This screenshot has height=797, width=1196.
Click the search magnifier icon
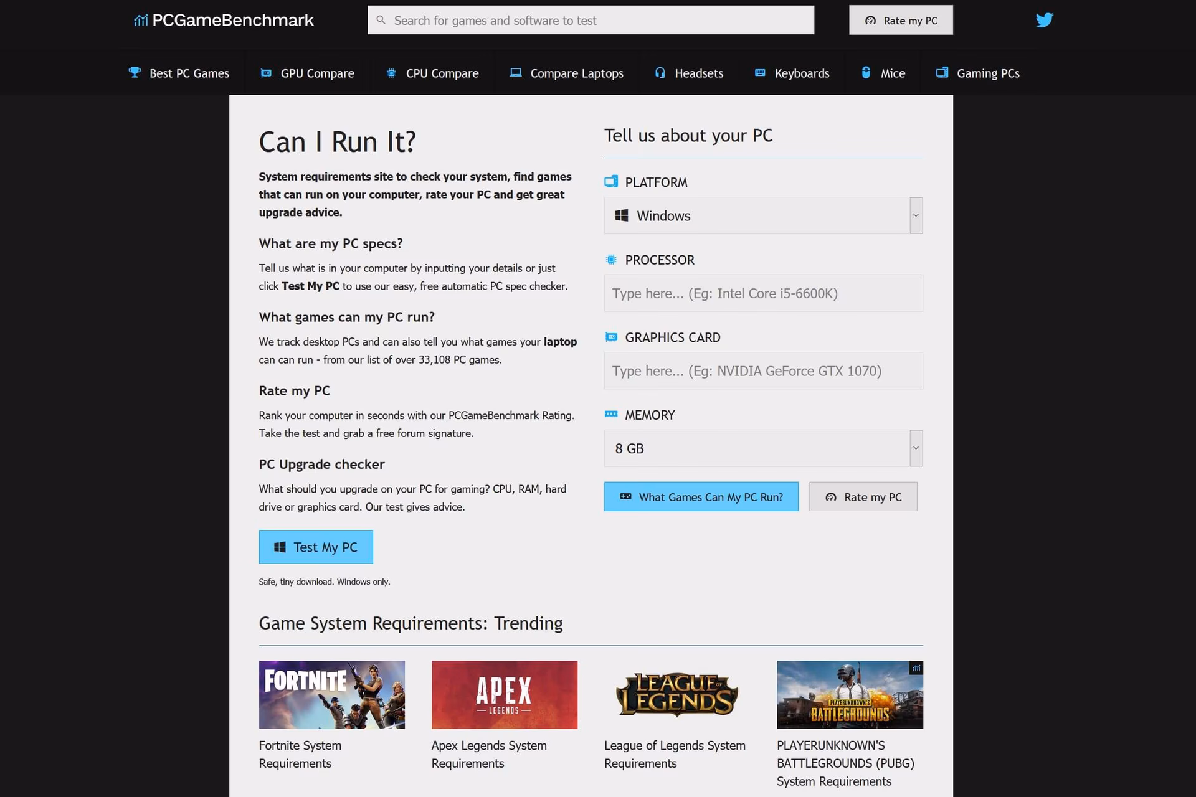point(381,20)
